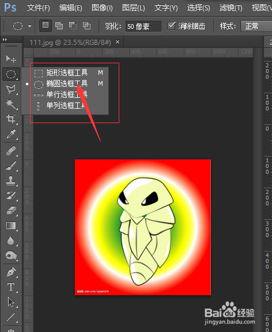This screenshot has height=332, width=272.
Task: Select the Pen tool
Action: [11, 272]
